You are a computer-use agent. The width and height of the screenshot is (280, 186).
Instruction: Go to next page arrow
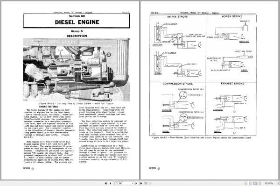coord(136,183)
